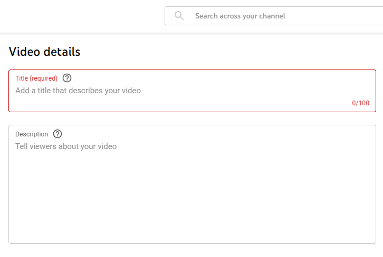Click the right end of the search bar

coord(369,16)
